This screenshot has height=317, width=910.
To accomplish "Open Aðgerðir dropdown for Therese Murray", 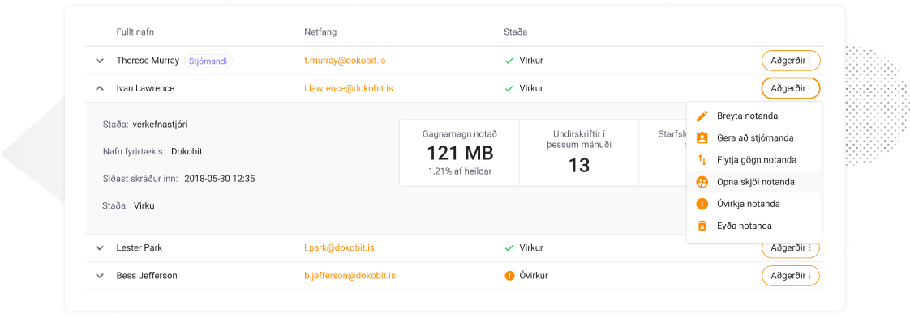I will 791,60.
